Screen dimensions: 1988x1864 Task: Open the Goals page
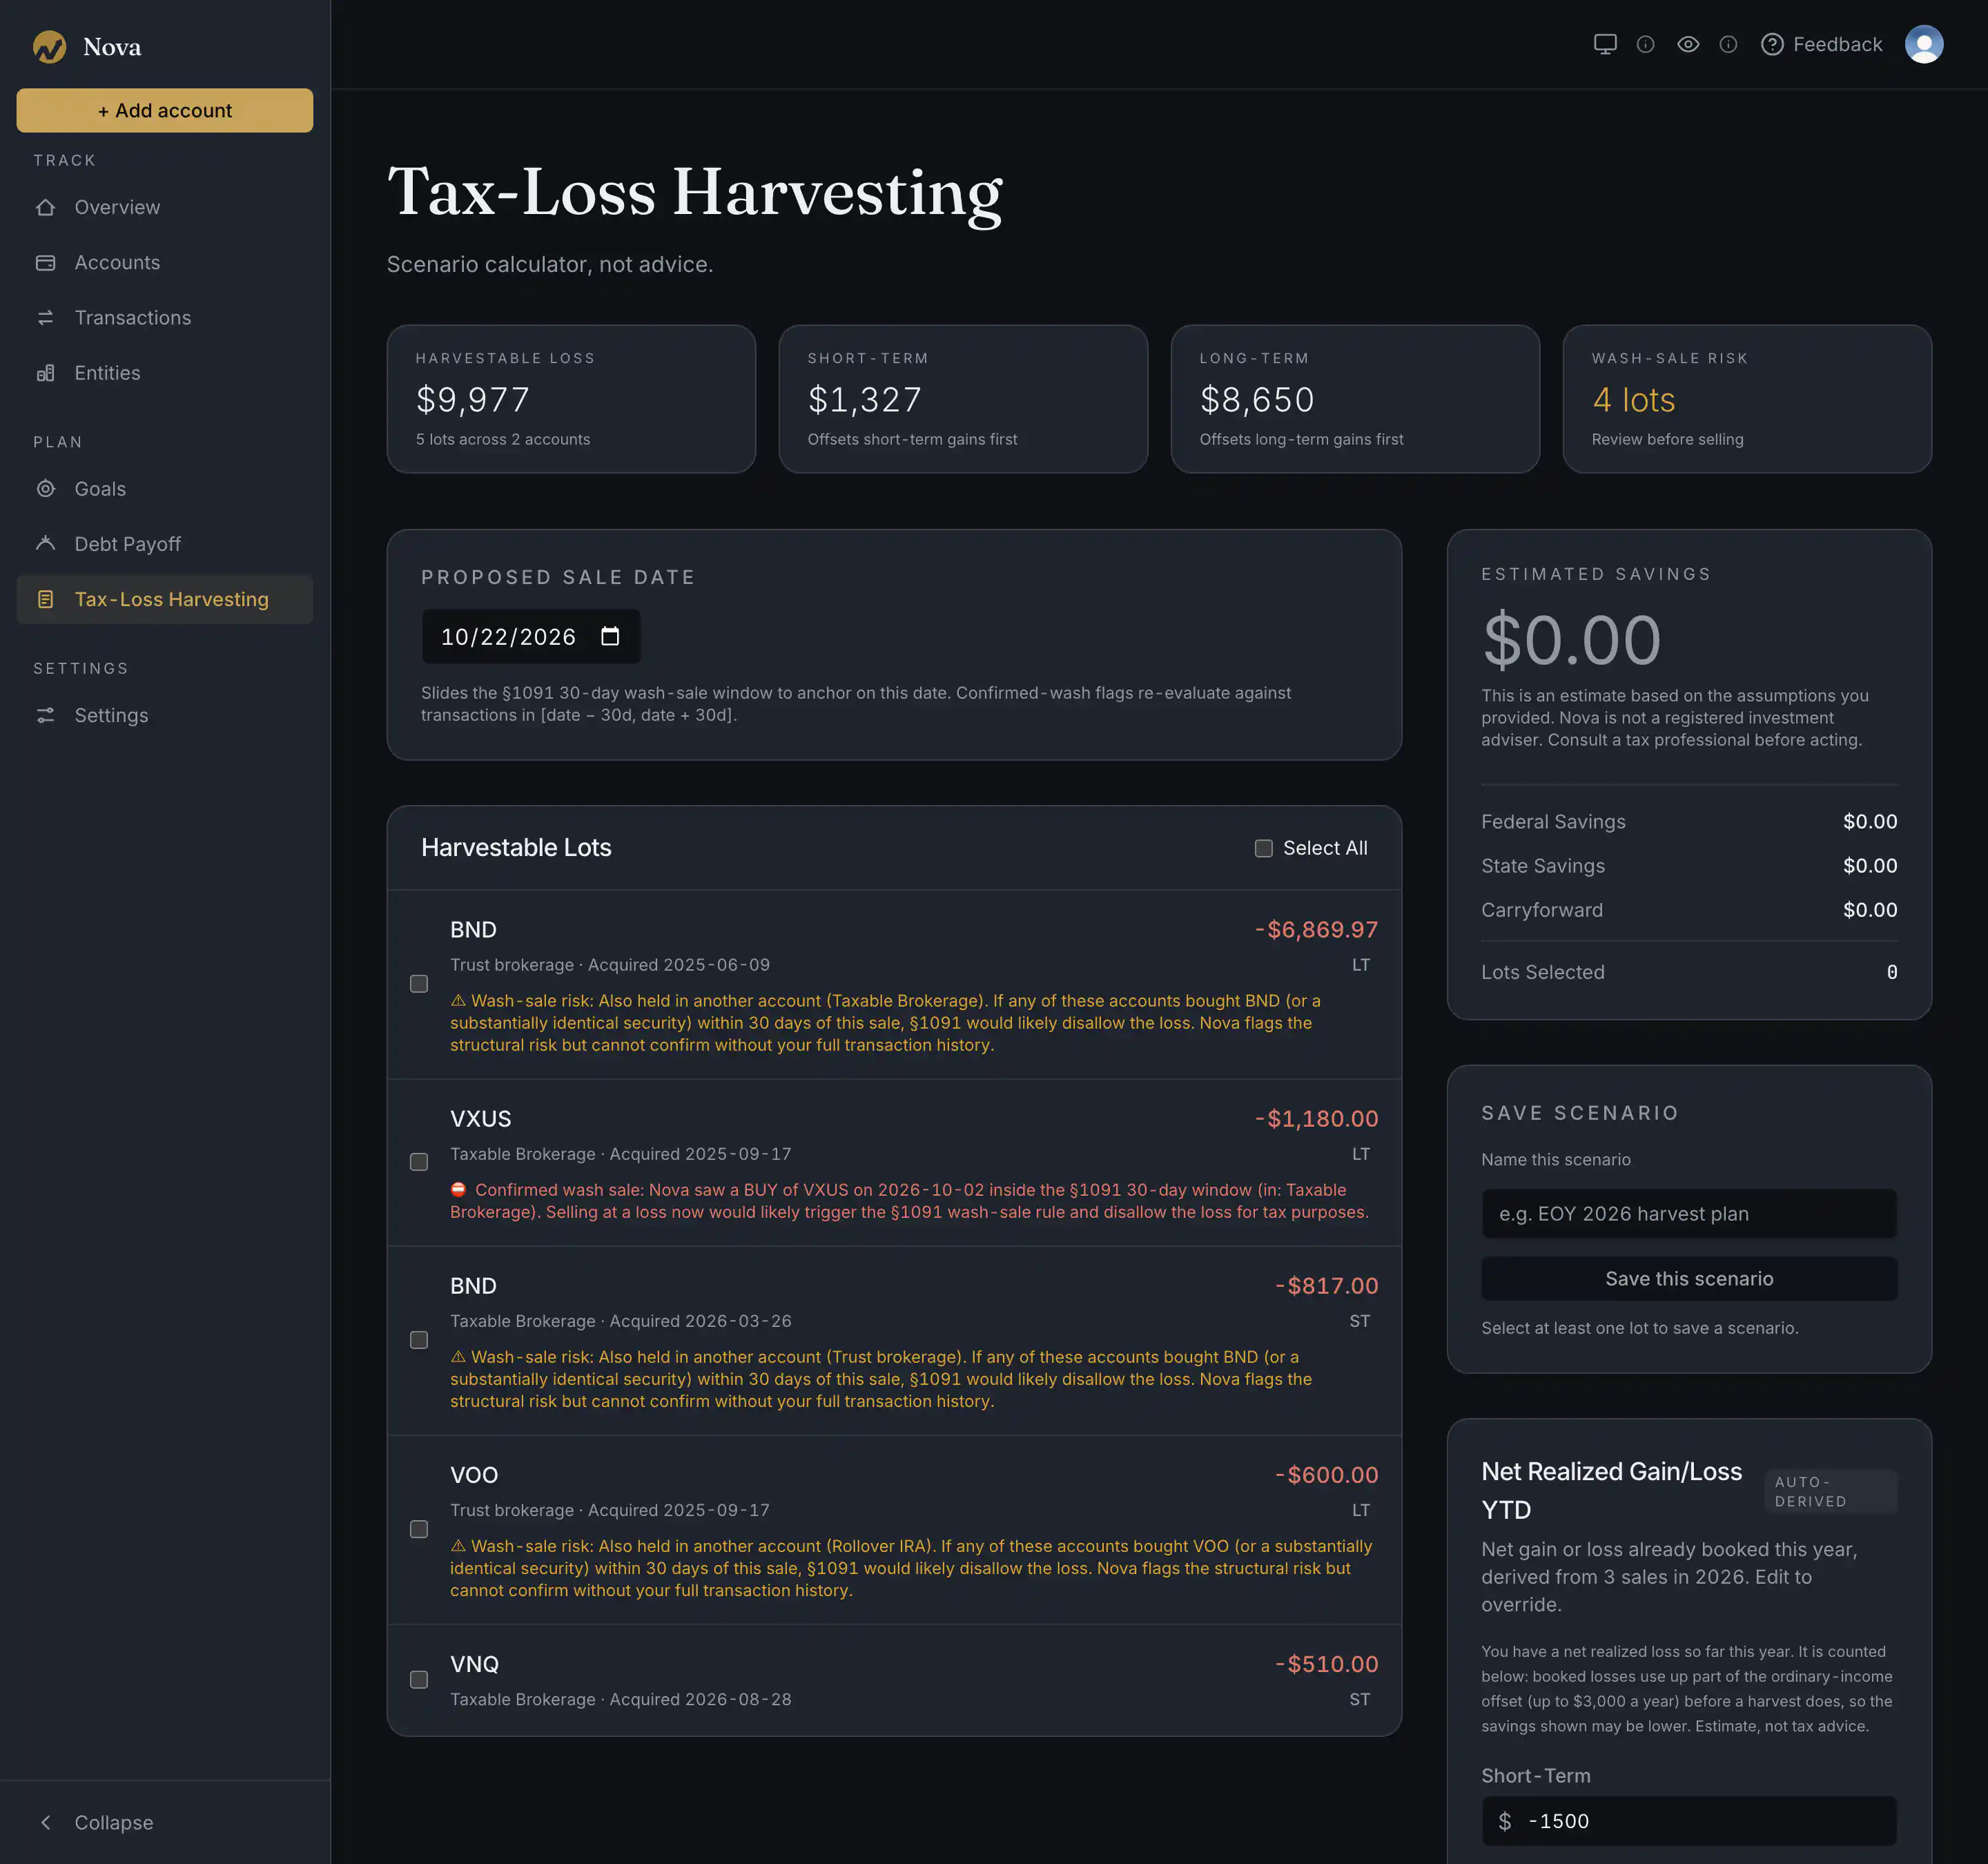pos(165,489)
